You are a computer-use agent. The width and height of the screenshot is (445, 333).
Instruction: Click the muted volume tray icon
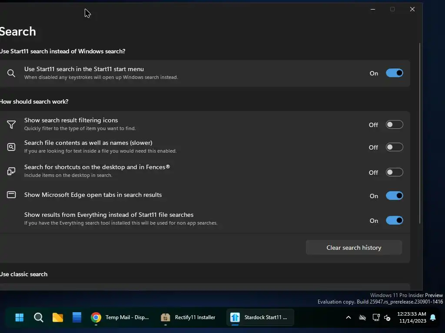(x=387, y=318)
